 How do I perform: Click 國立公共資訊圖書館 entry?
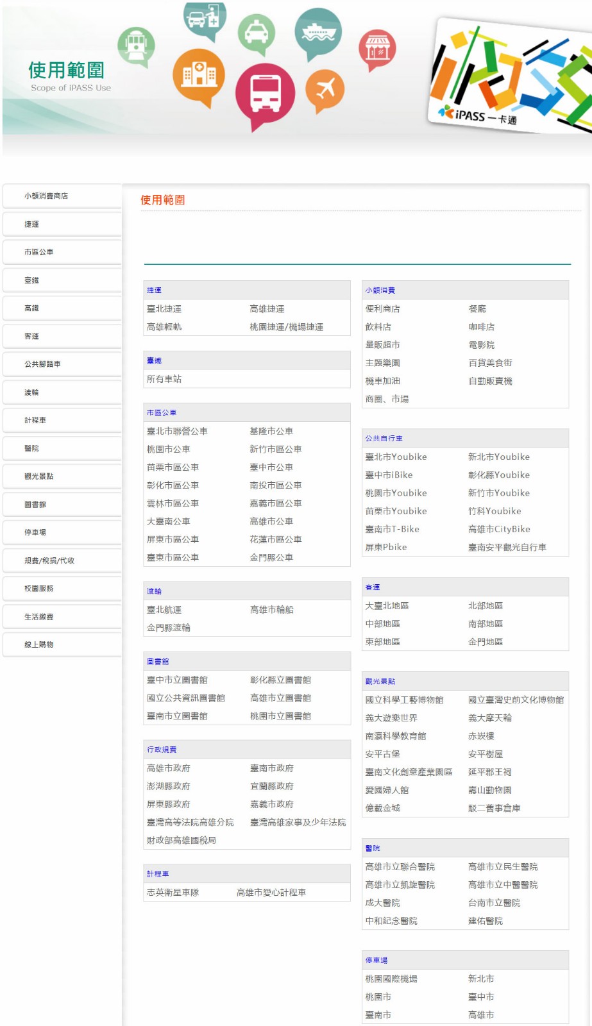186,698
